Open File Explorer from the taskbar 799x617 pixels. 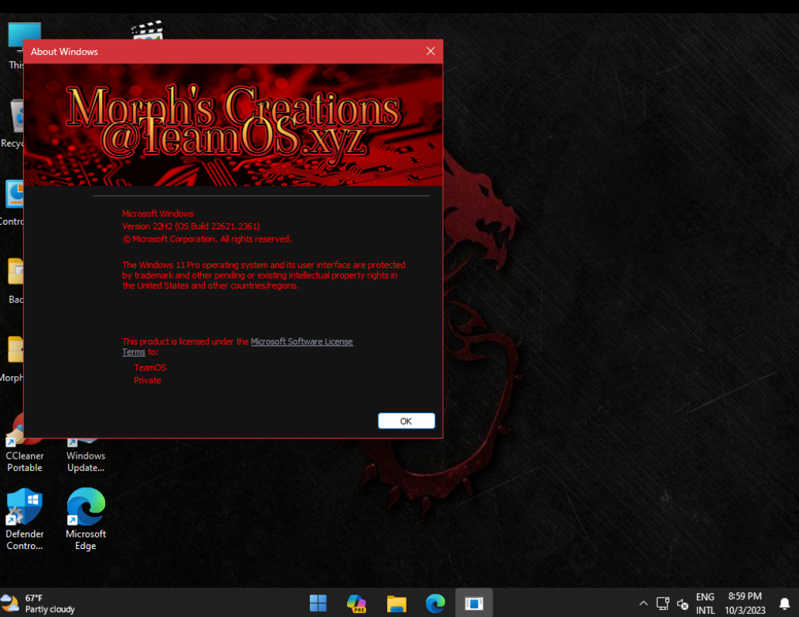tap(396, 603)
